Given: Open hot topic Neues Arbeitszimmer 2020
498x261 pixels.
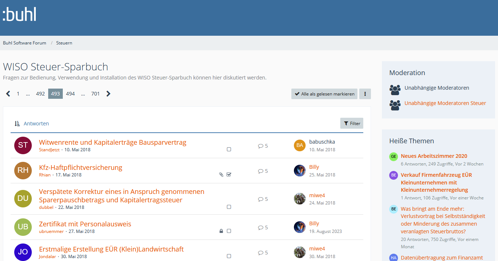Looking at the screenshot, I should click(x=434, y=156).
